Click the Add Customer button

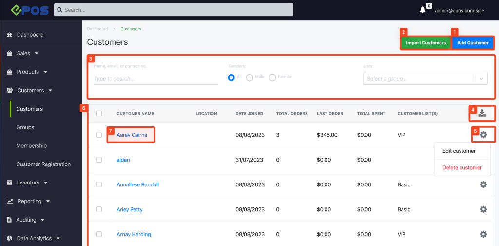[473, 43]
